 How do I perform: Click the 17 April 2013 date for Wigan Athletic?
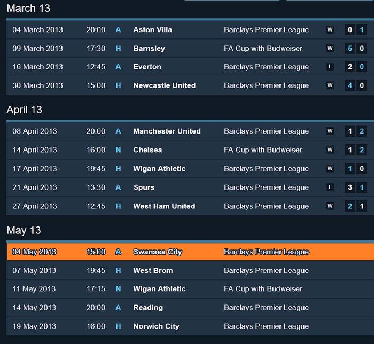(x=35, y=169)
